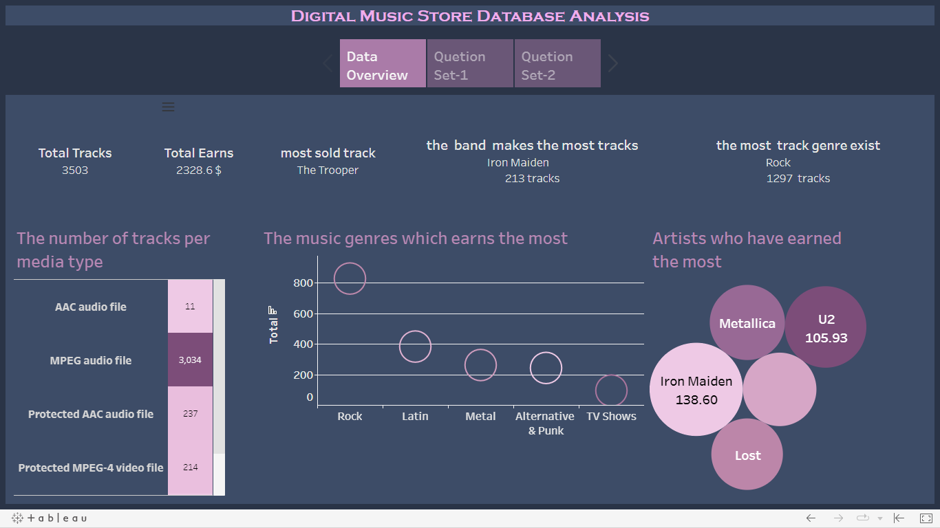Select the Rock genre circle mark
Viewport: 940px width, 528px height.
point(350,278)
